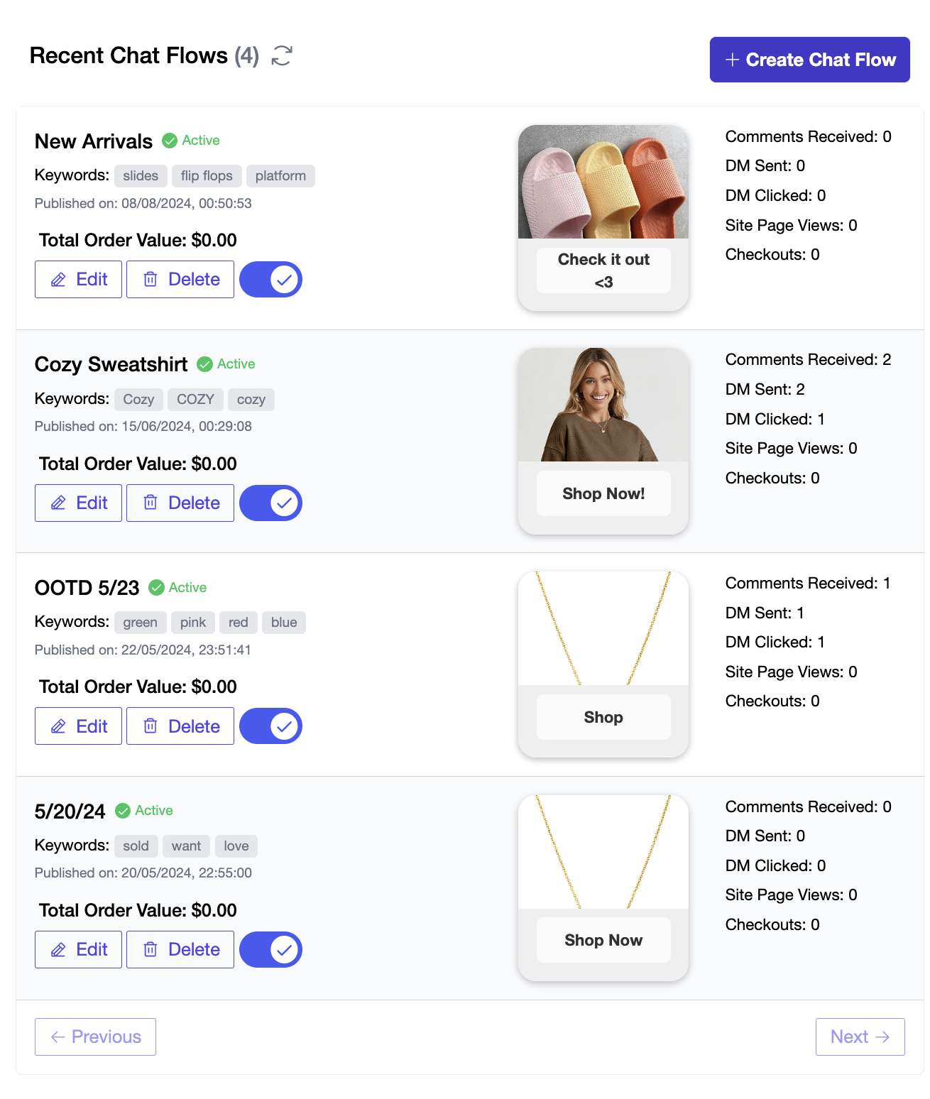Go to the Next page
Image resolution: width=930 pixels, height=1099 pixels.
point(860,1037)
